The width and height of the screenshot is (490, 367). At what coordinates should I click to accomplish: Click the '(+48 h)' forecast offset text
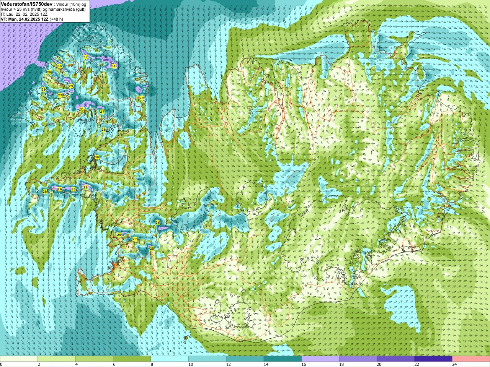click(56, 19)
